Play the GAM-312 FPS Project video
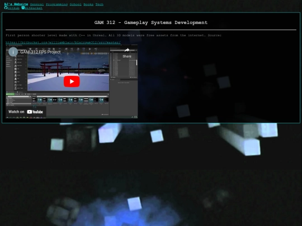Viewport: 302px width, 226px height. pyautogui.click(x=72, y=81)
